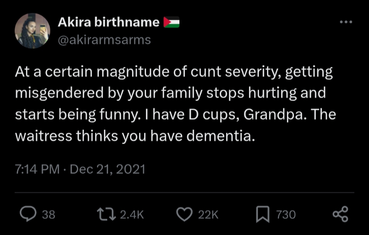Click the 2.4K retweet count
369x235 pixels.
coord(132,214)
